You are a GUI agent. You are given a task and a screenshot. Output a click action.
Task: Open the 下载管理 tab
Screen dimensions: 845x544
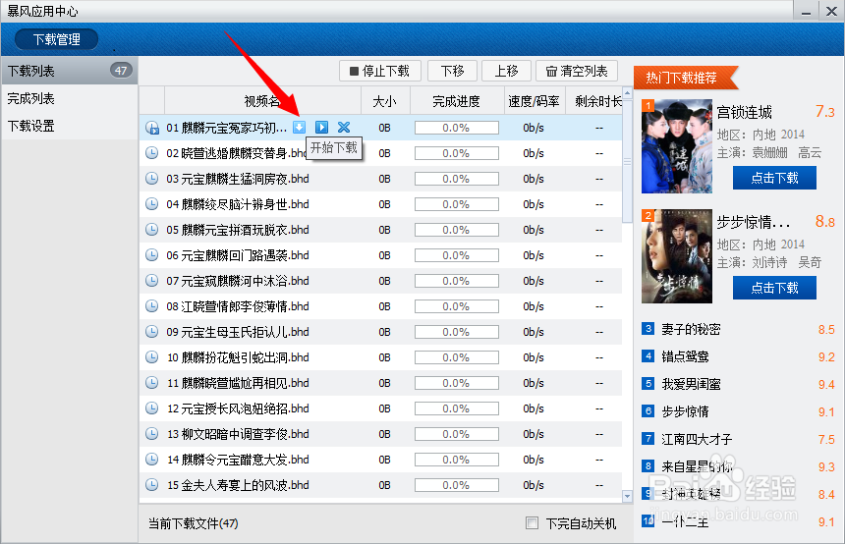tap(57, 39)
